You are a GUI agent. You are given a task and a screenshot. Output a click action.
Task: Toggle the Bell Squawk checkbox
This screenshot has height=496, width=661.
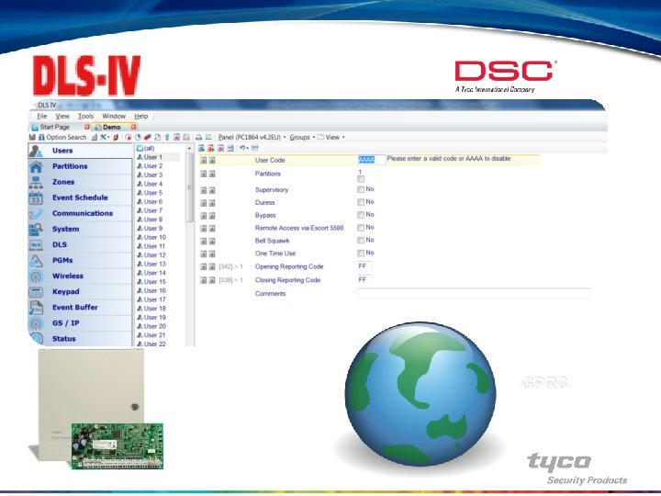click(361, 240)
